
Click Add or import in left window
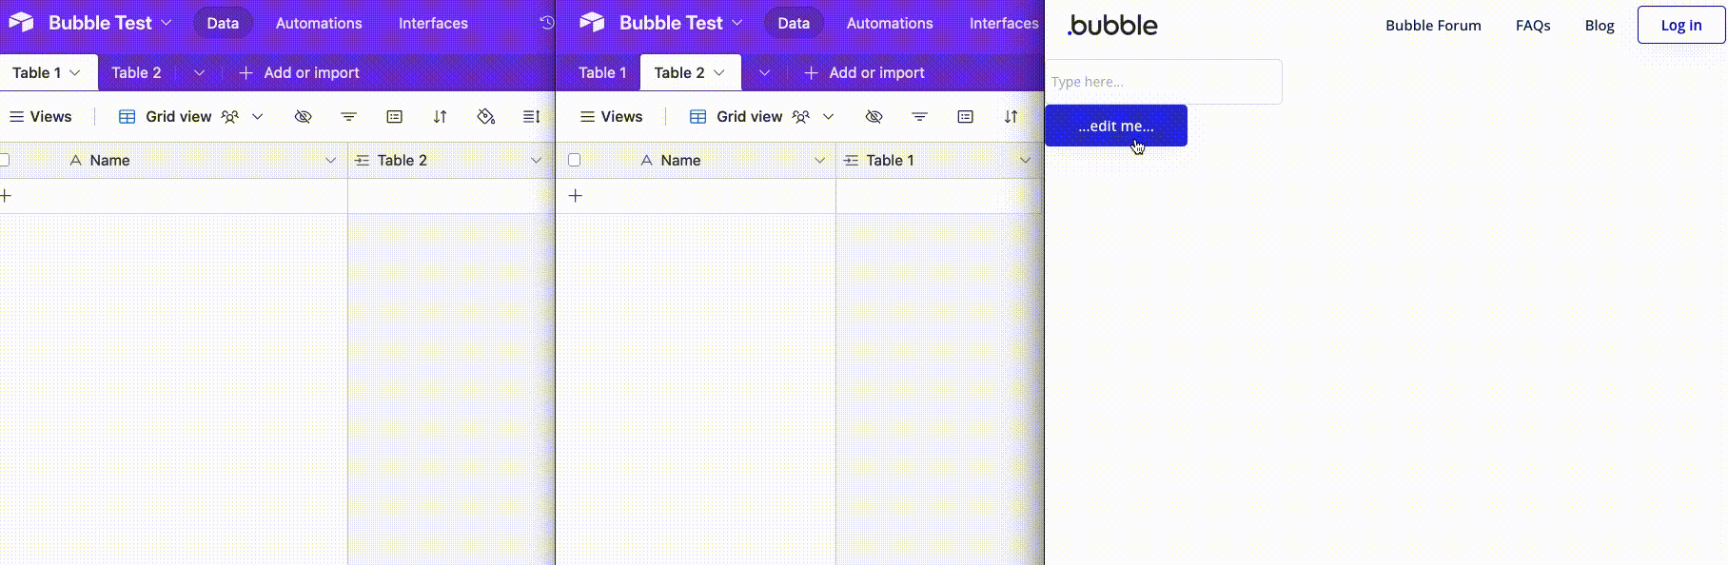[x=299, y=72]
